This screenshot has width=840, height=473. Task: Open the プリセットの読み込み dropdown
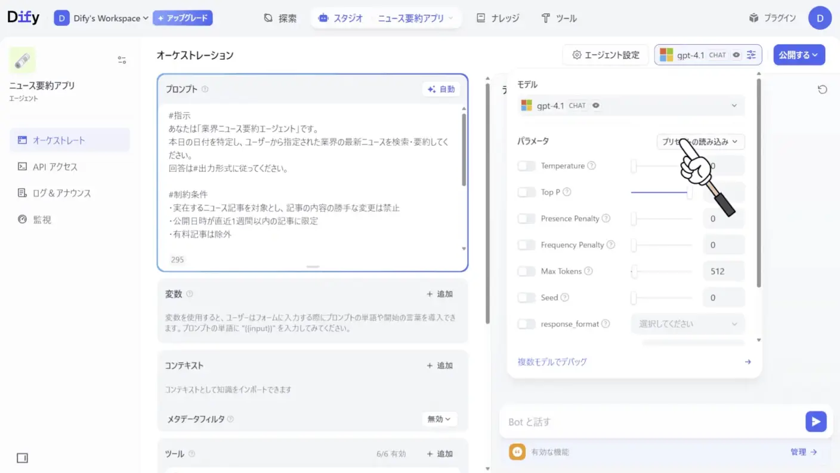[x=700, y=142]
